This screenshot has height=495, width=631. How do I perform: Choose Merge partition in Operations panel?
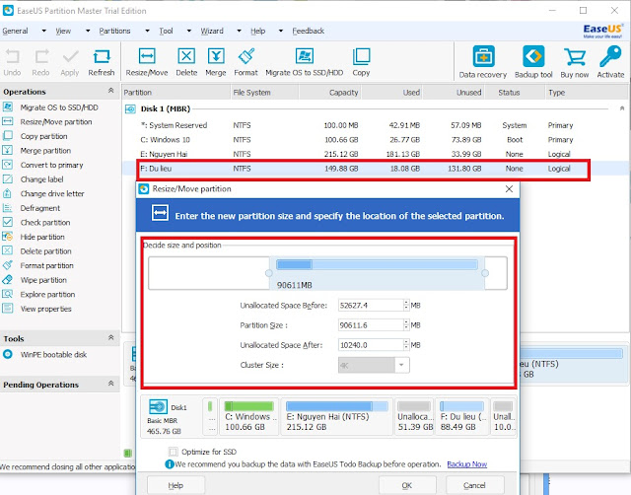[45, 151]
